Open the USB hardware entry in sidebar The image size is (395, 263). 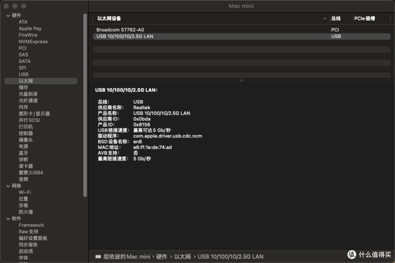tap(23, 74)
